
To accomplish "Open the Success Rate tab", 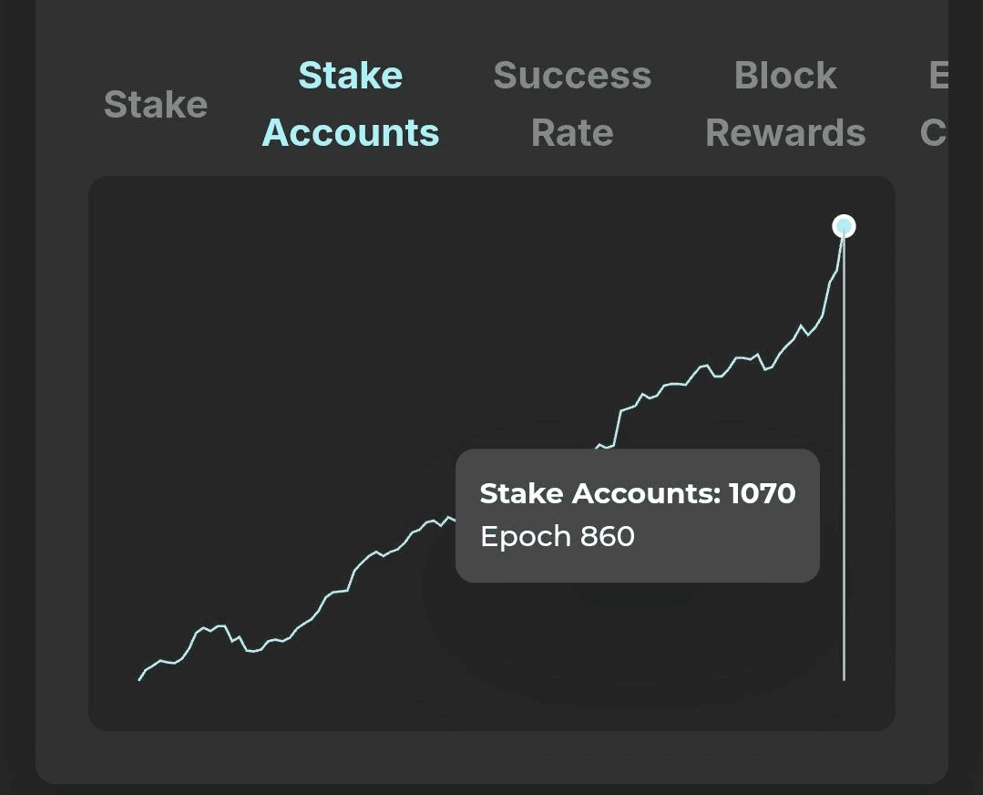I will [572, 104].
